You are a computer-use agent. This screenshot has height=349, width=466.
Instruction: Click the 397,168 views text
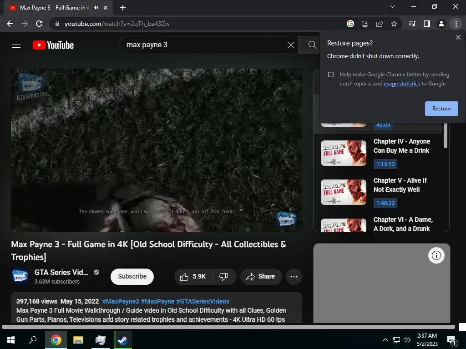(36, 301)
